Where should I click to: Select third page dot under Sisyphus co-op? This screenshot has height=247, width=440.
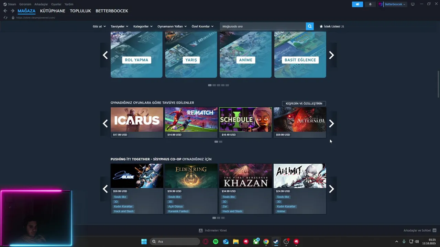(x=223, y=218)
